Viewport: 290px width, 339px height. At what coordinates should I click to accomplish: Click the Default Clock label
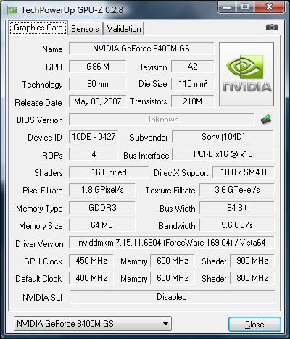38,279
